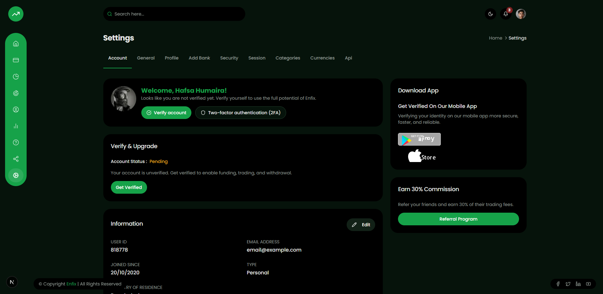Click the Get Verified button
The image size is (603, 294).
tap(129, 187)
